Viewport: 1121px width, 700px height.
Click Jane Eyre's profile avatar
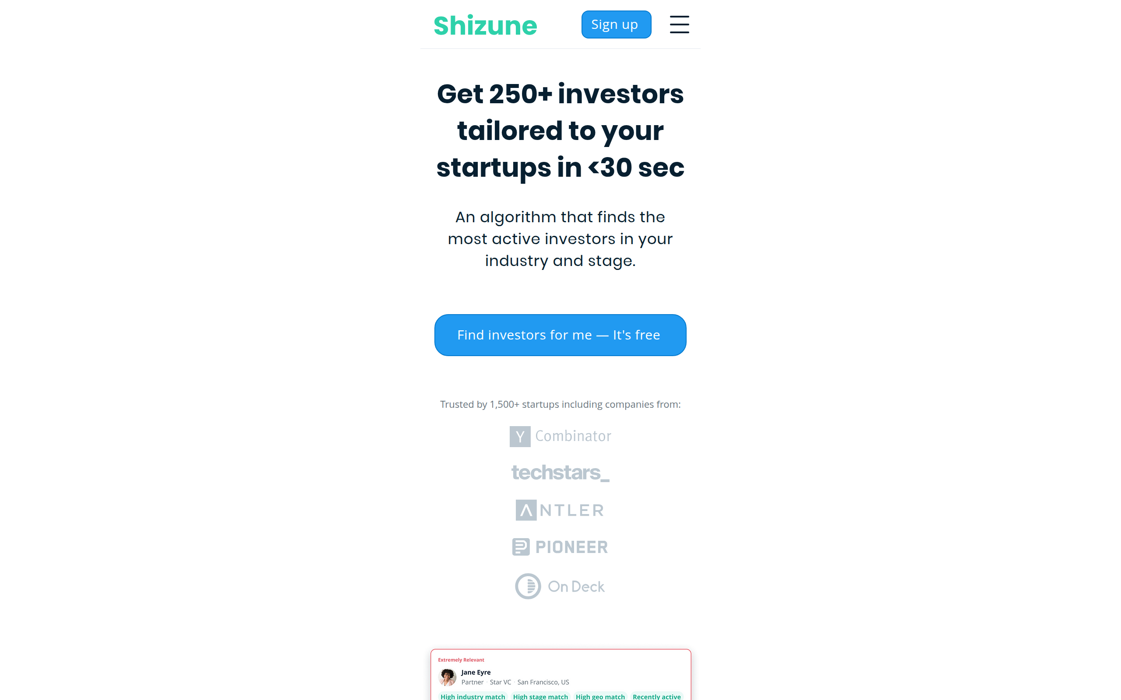(447, 677)
